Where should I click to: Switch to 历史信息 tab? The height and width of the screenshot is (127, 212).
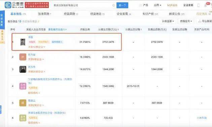pyautogui.click(x=203, y=14)
